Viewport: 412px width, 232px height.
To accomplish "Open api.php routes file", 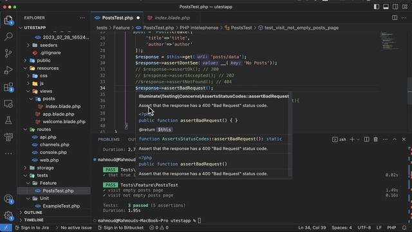I will coord(48,137).
